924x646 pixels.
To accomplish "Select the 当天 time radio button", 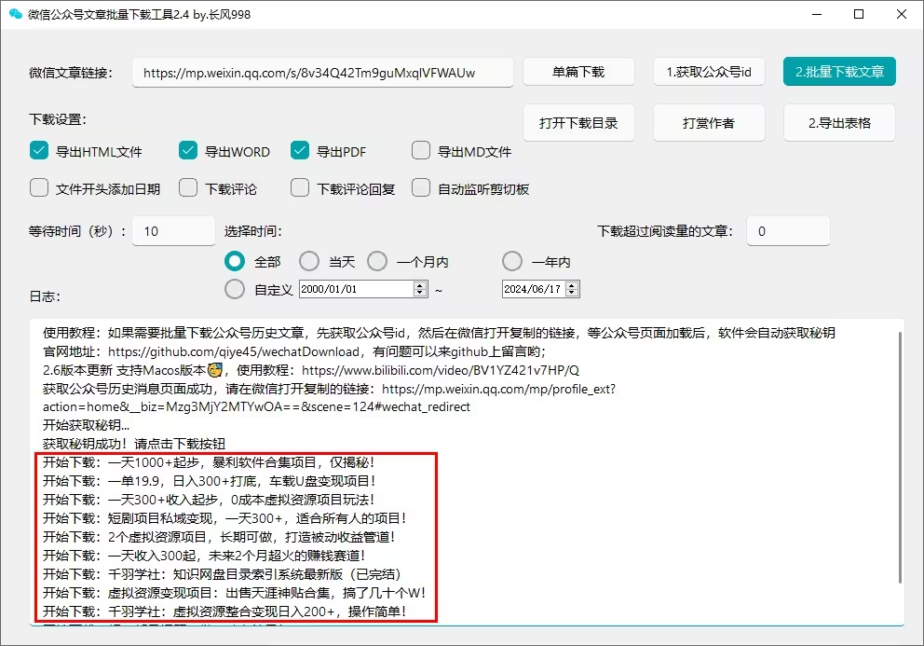I will click(x=308, y=262).
